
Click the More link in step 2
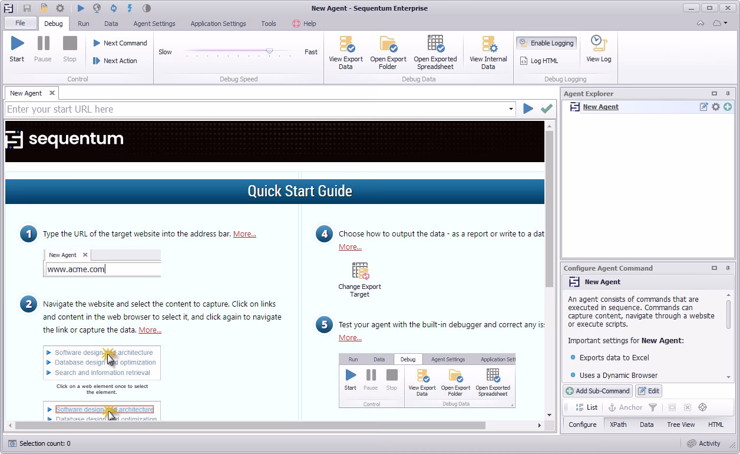(x=150, y=330)
